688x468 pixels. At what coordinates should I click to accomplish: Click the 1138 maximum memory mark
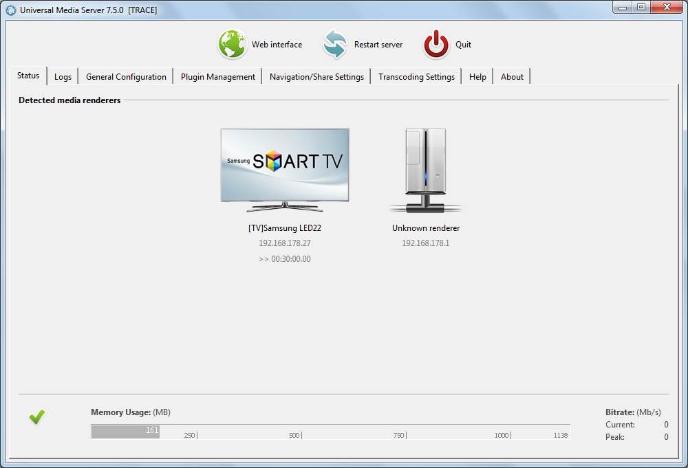point(560,435)
